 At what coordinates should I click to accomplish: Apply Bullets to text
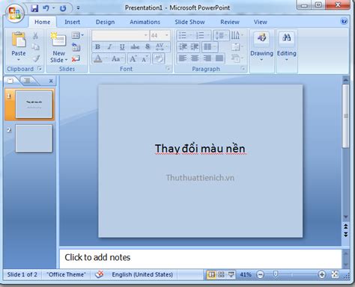pyautogui.click(x=185, y=35)
